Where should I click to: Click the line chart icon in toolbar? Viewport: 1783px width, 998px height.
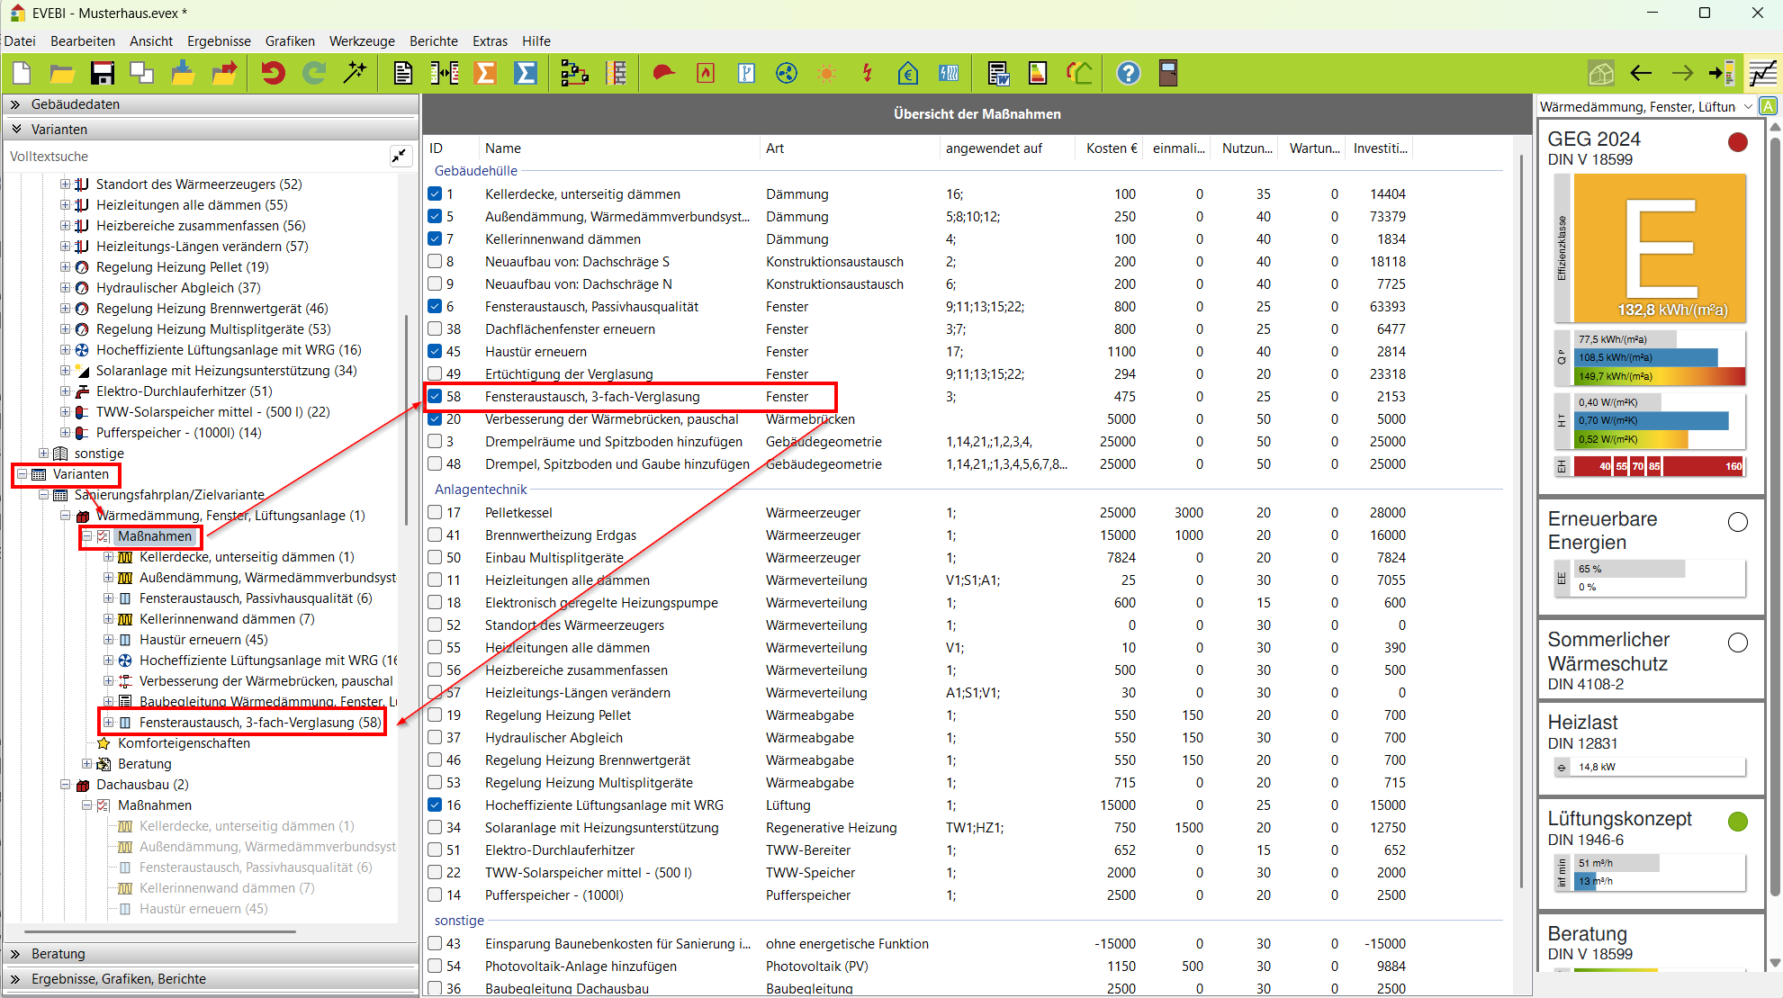coord(1761,74)
